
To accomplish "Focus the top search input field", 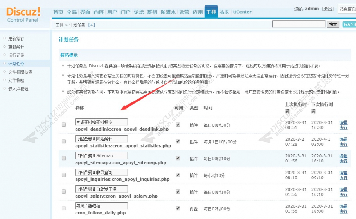I will [x=299, y=24].
